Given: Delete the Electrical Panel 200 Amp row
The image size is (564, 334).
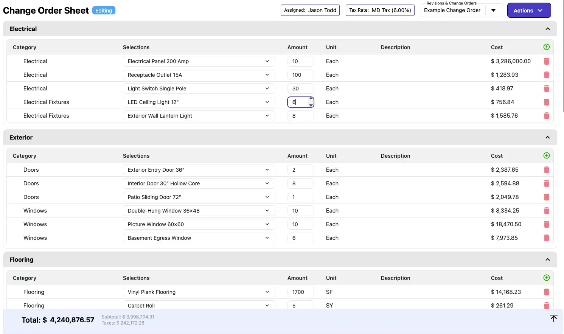Looking at the screenshot, I should [x=546, y=61].
